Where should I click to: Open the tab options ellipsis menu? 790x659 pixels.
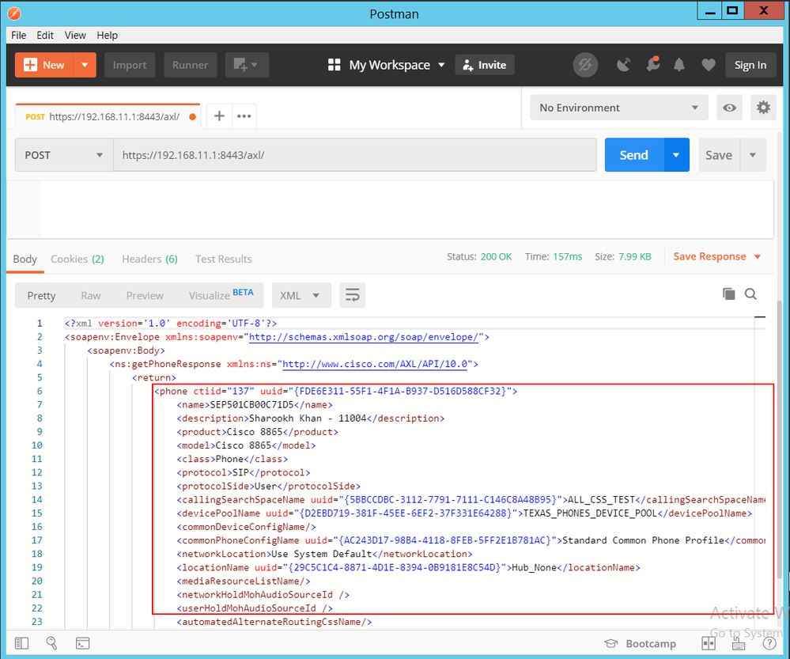[244, 116]
